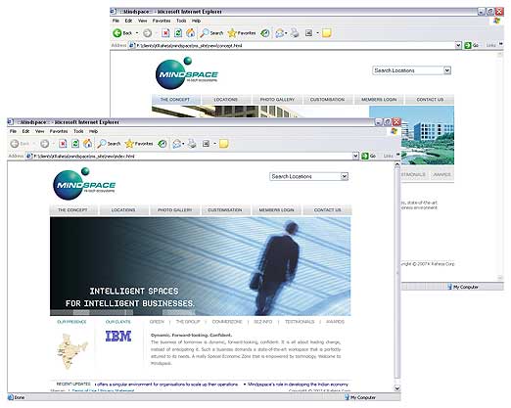This screenshot has width=511, height=408.
Task: Click scroll down arrow in front index.html window
Action: pyautogui.click(x=397, y=388)
